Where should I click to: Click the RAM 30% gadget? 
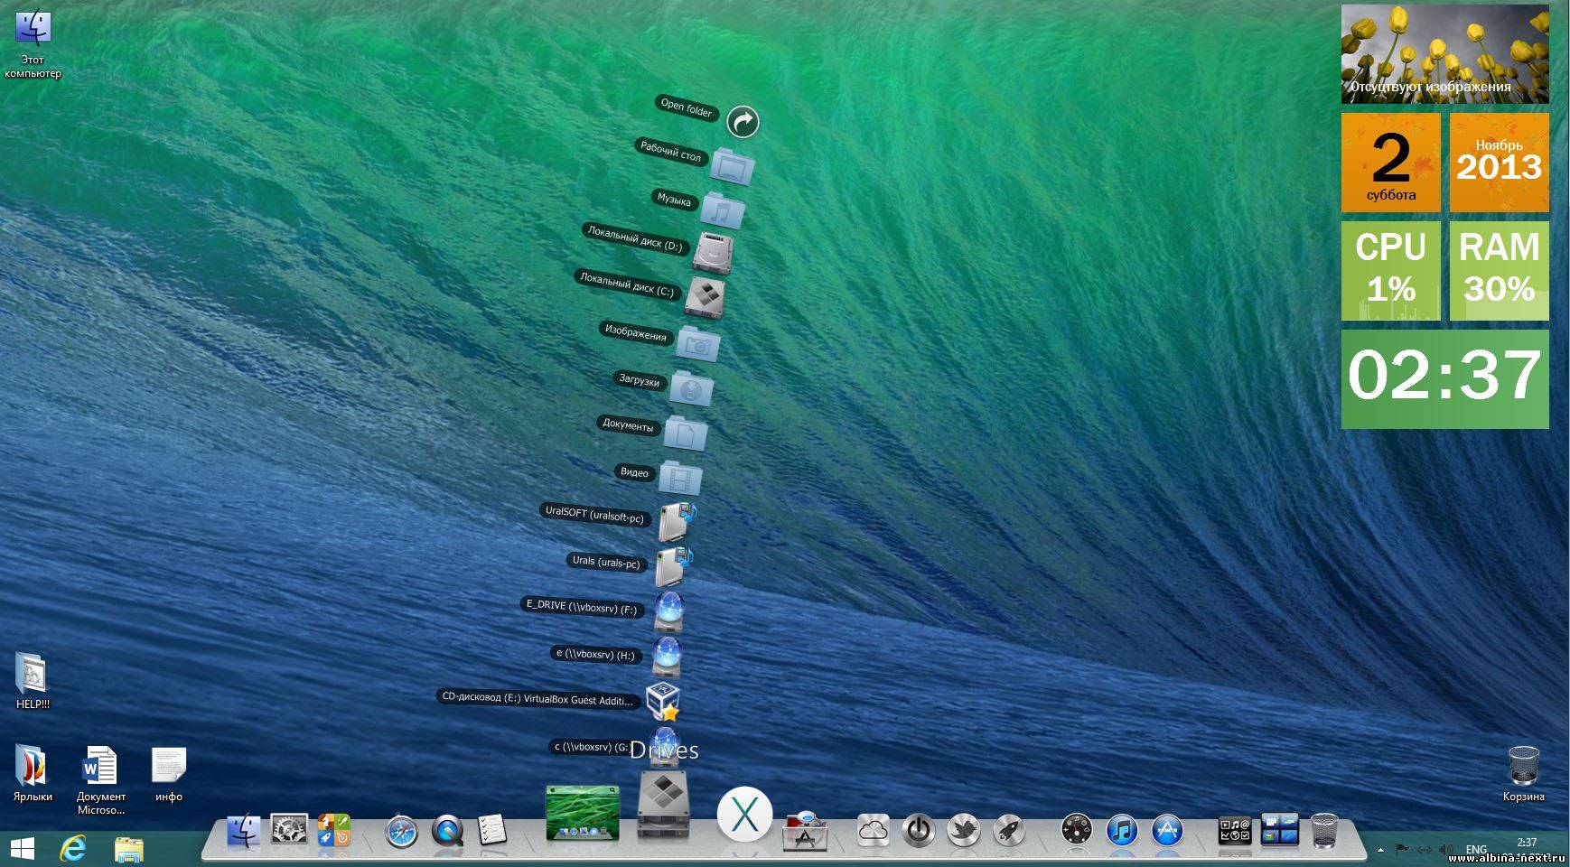1500,271
